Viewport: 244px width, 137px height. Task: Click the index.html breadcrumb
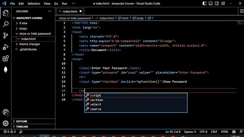[104, 18]
